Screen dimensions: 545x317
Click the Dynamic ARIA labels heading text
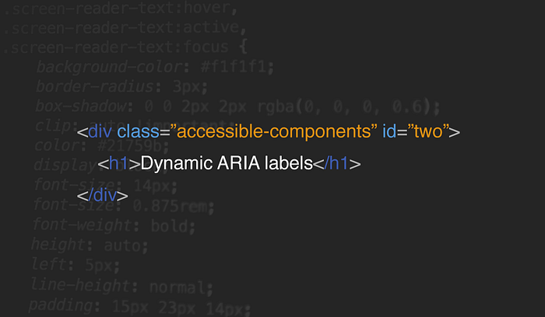(x=227, y=163)
